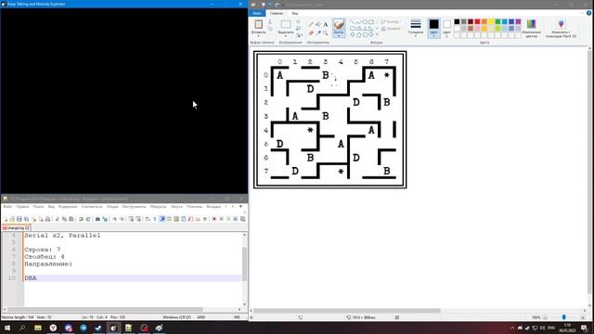Click Cut scissors icon in Notepad++ toolbar
Screen dimensions: 594x334
(x=58, y=219)
